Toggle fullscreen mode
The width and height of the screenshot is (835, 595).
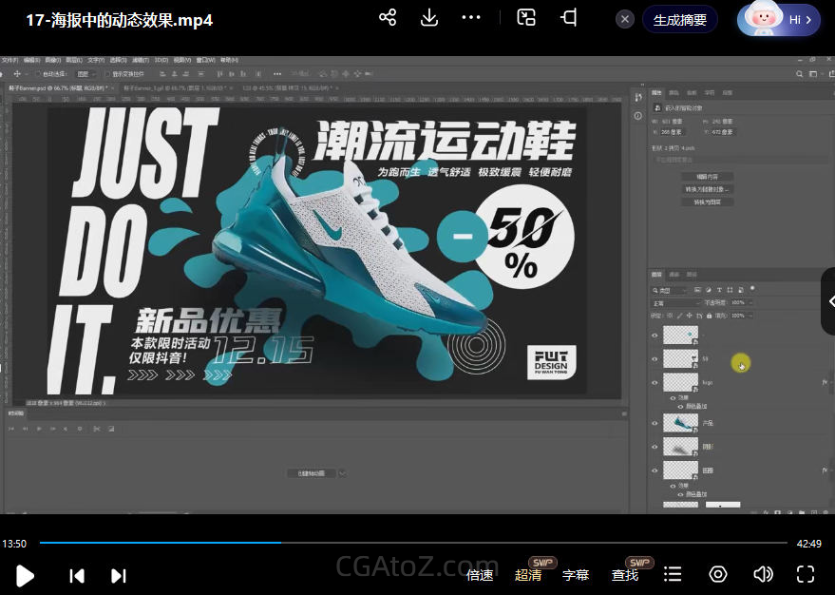tap(806, 574)
